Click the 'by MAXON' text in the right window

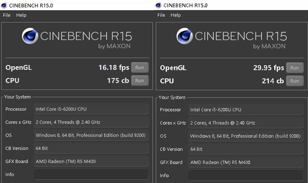point(269,46)
